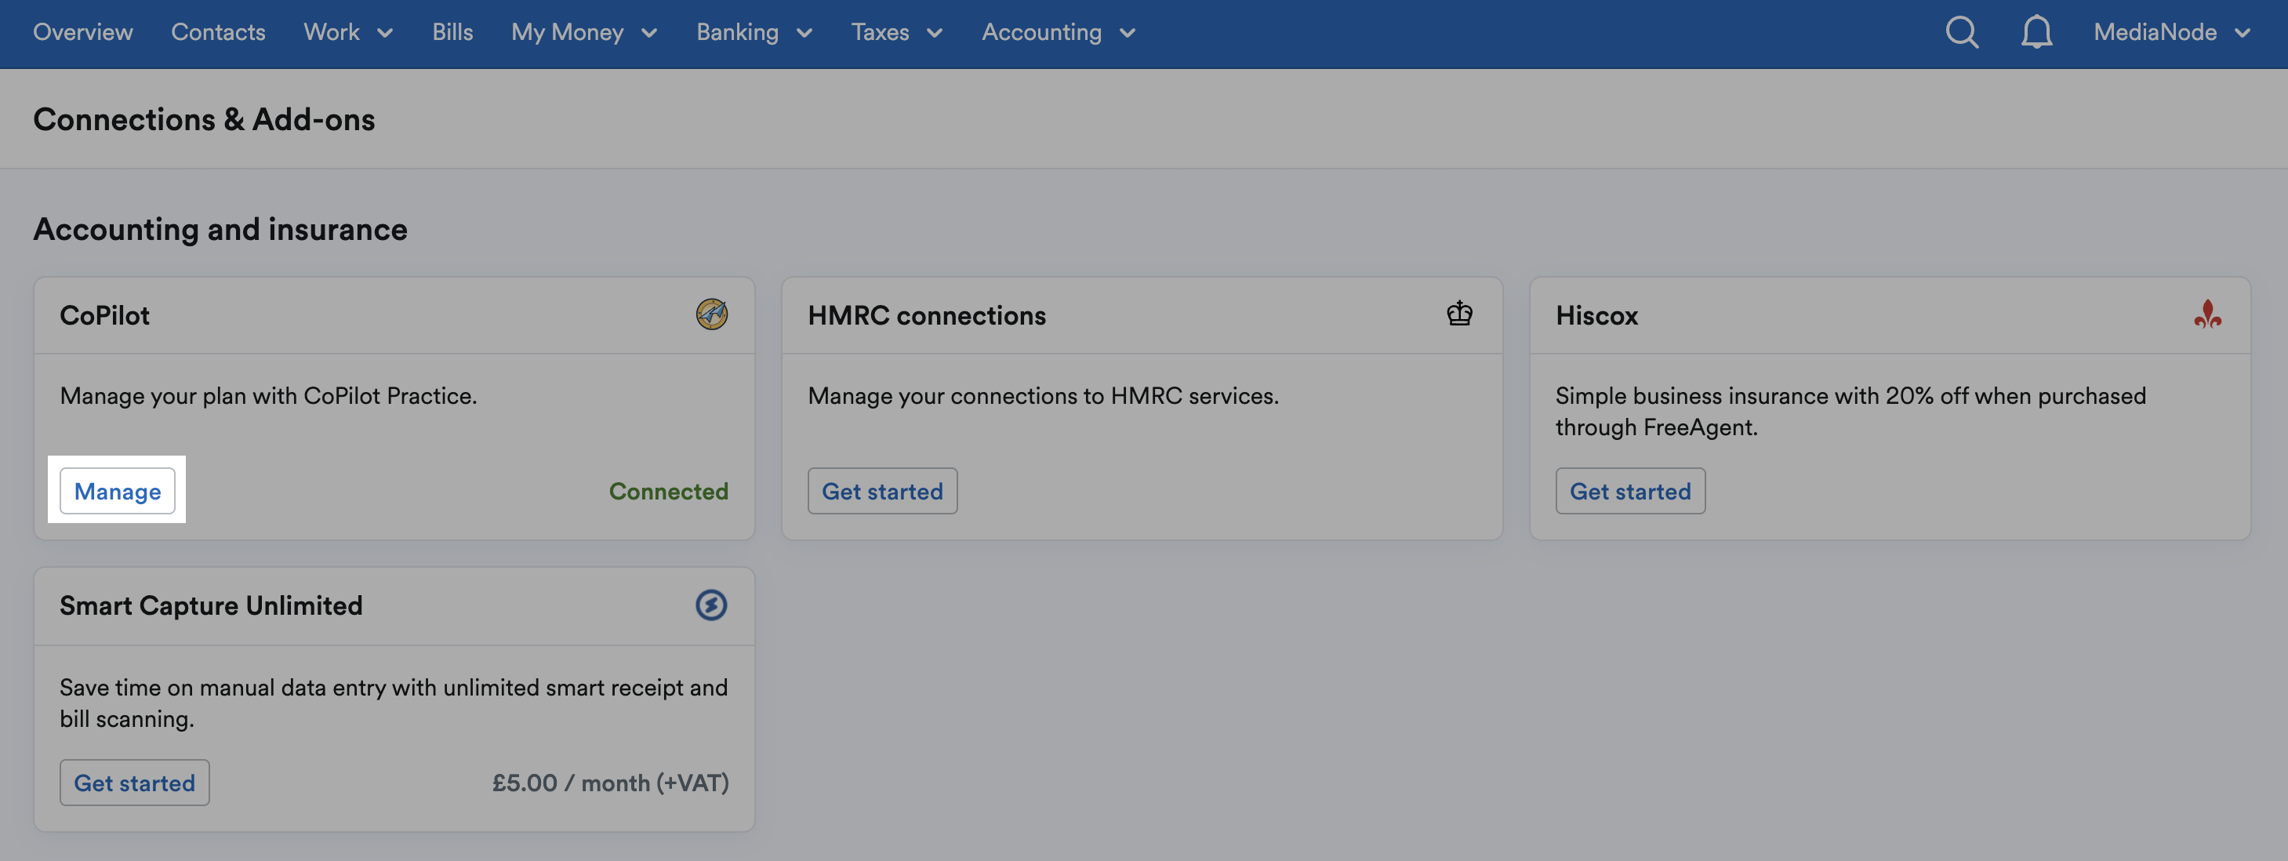The image size is (2288, 861).
Task: Click the CoPilot card title
Action: pos(105,315)
